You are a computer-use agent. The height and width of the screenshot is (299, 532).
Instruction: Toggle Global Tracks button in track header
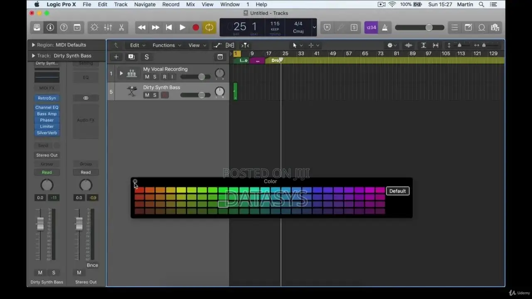[220, 57]
